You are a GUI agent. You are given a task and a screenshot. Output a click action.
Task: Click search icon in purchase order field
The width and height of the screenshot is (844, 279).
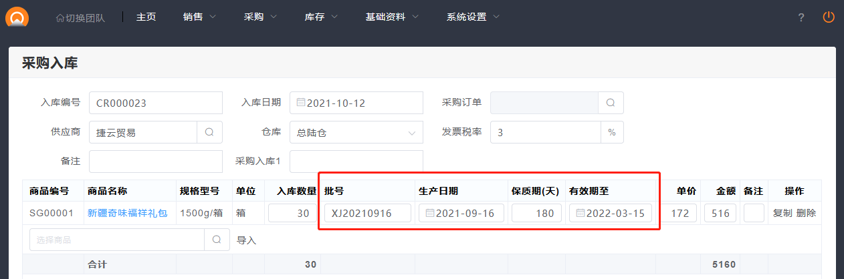611,103
